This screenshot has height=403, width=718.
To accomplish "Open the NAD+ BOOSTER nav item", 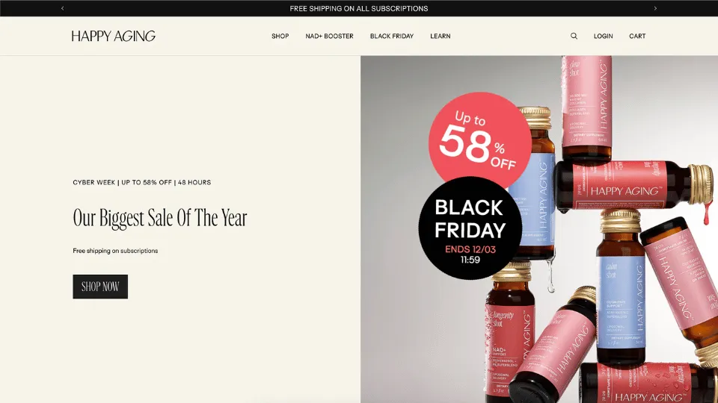I will [x=329, y=36].
